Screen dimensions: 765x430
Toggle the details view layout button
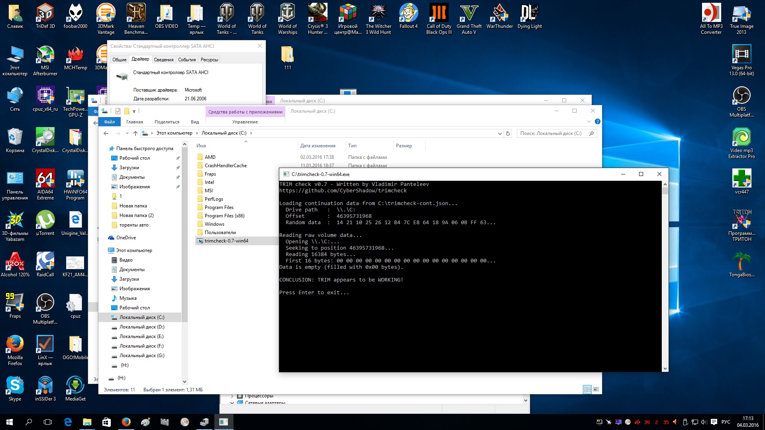587,389
